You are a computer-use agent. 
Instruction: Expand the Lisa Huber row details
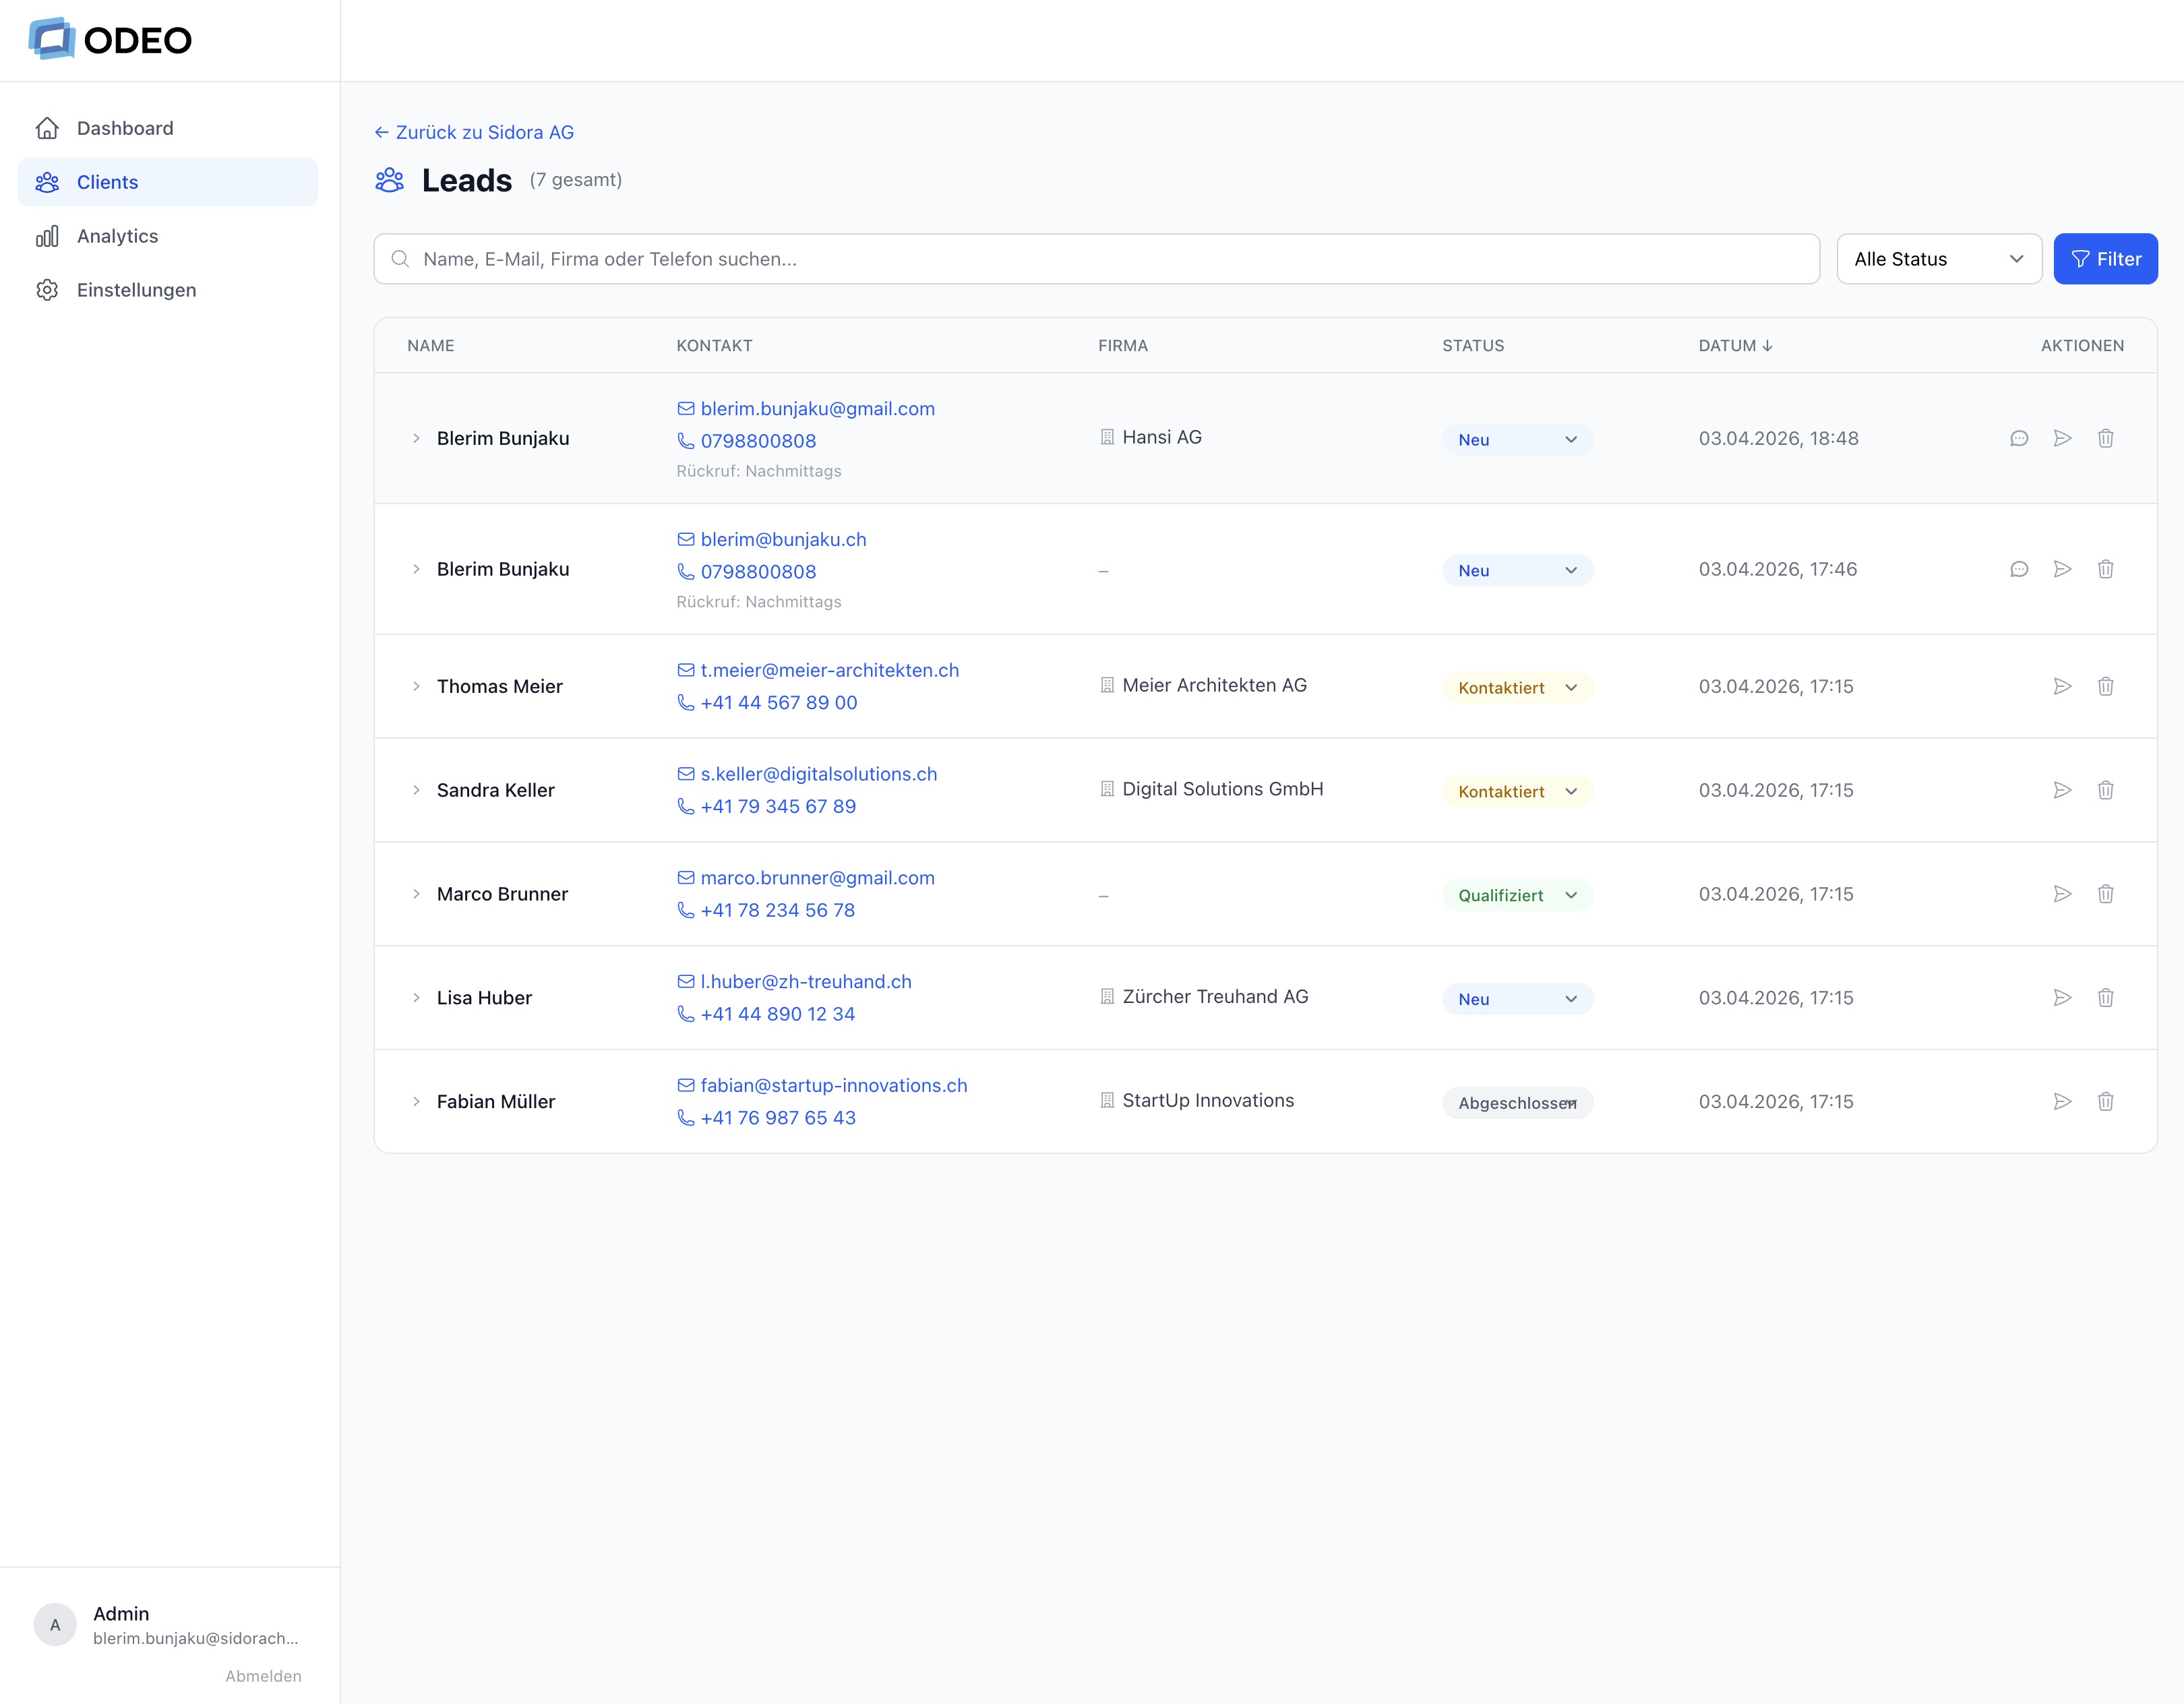point(416,998)
